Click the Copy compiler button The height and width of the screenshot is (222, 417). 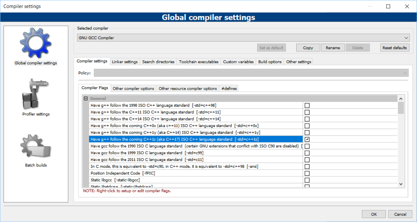pos(308,48)
